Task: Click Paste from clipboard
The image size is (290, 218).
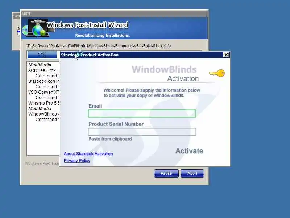Action: 110,139
